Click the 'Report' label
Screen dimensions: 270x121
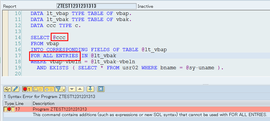[x=10, y=6]
